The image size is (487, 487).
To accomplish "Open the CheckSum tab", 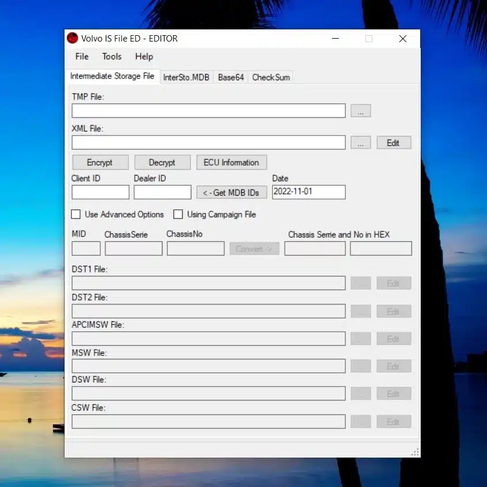I will click(x=270, y=76).
